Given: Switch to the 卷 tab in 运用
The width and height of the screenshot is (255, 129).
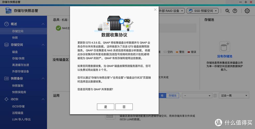Looking at the screenshot, I should pos(162,95).
